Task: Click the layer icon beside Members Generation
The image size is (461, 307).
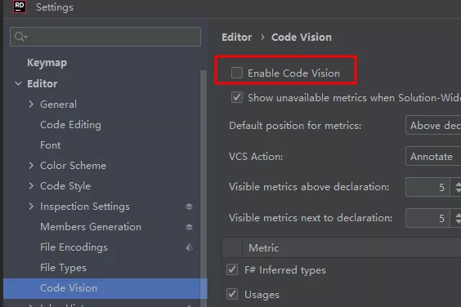Action: pyautogui.click(x=189, y=227)
